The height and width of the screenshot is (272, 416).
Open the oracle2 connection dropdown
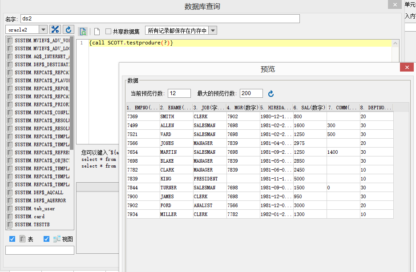pyautogui.click(x=43, y=29)
